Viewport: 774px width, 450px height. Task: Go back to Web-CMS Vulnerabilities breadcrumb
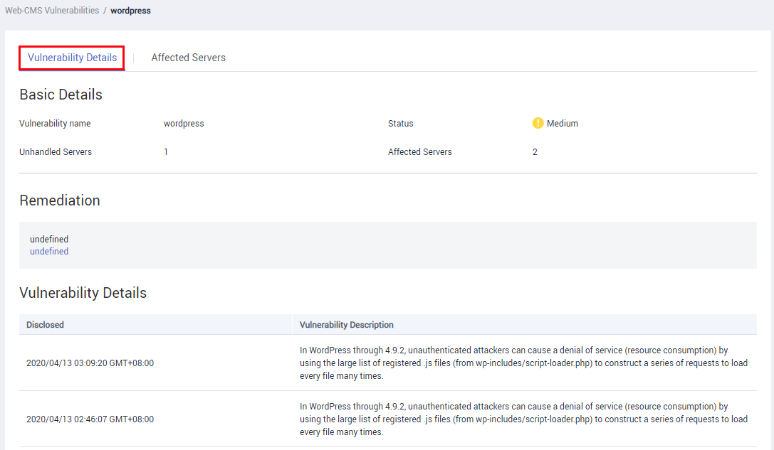52,11
